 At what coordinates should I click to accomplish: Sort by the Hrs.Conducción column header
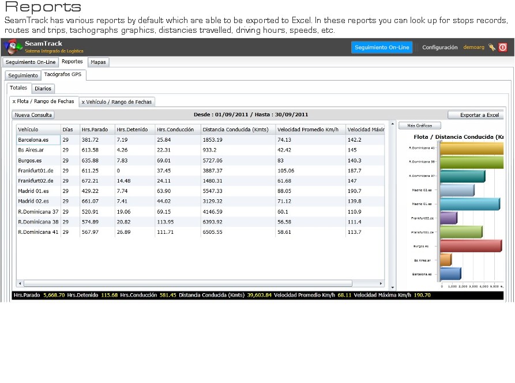[175, 130]
